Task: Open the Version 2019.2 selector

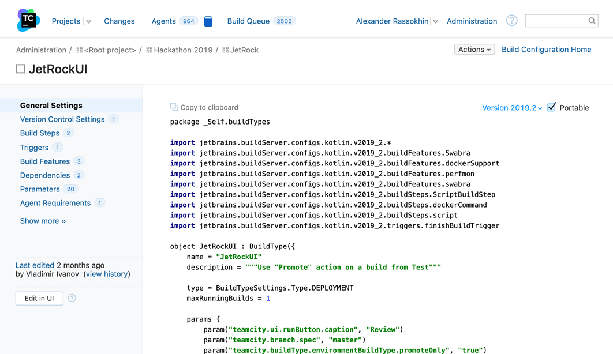Action: [x=512, y=108]
